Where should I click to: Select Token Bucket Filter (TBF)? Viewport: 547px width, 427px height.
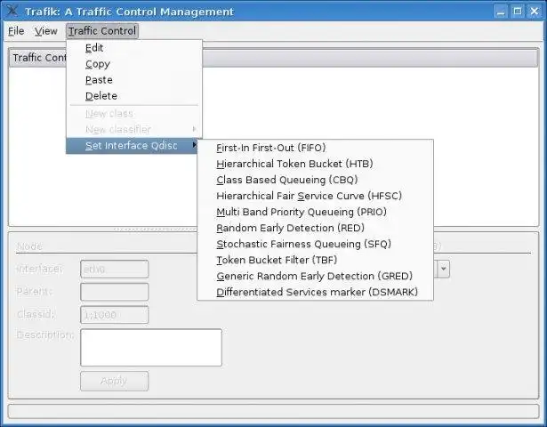point(316,261)
